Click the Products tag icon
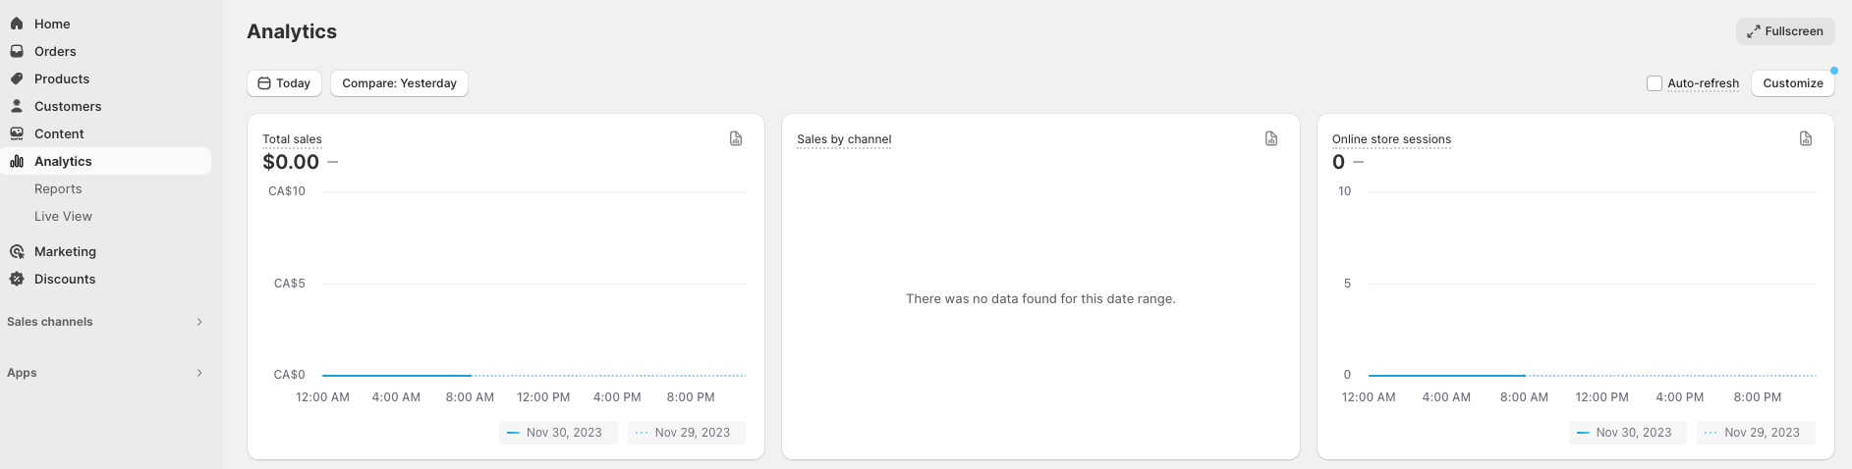 [17, 78]
